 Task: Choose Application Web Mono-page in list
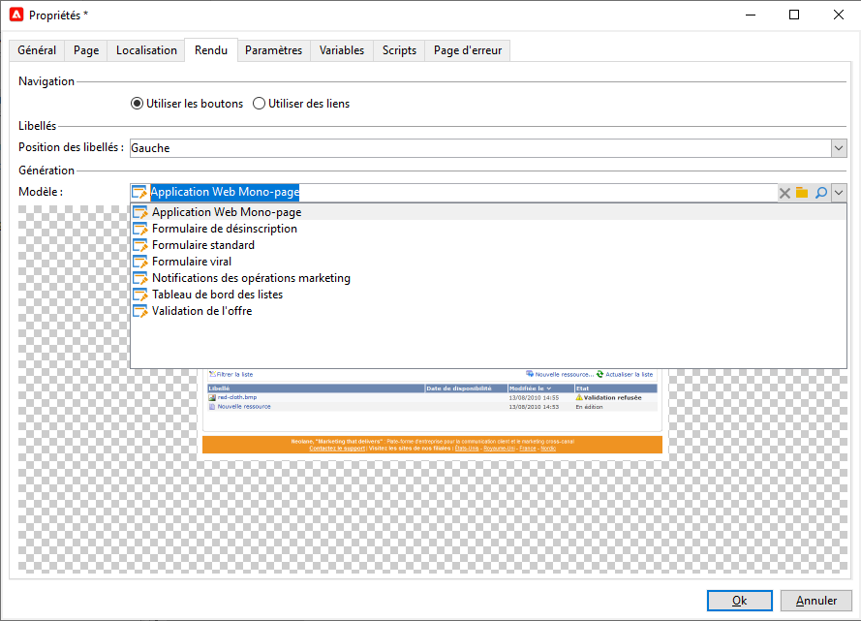click(488, 212)
